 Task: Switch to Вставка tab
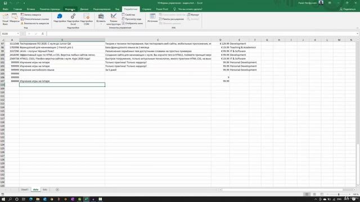pyautogui.click(x=31, y=9)
